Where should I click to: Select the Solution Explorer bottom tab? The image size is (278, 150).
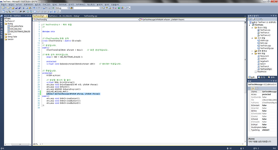tap(252, 77)
